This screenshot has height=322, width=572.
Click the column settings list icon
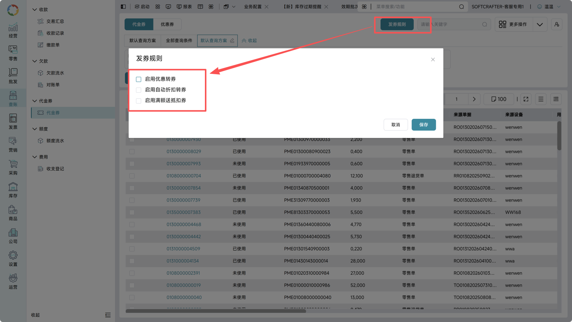(556, 99)
